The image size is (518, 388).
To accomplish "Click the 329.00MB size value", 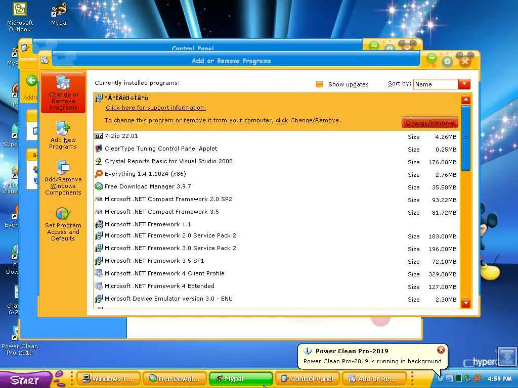I will click(442, 274).
